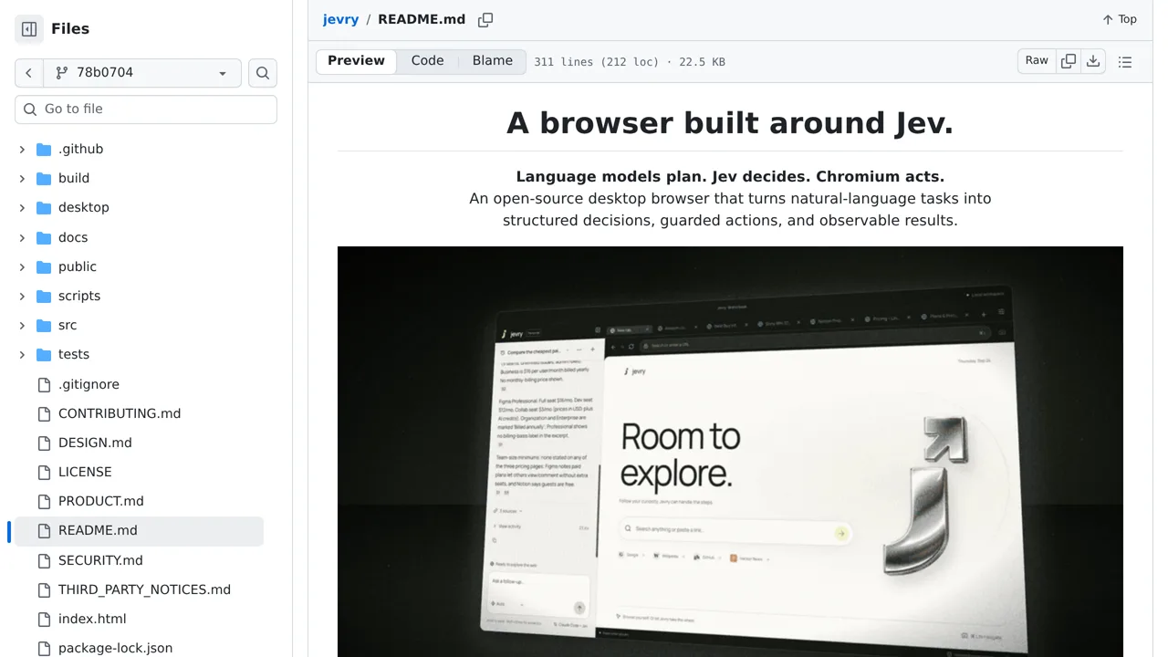Click the LICENSE file icon
The height and width of the screenshot is (657, 1168).
pos(44,473)
